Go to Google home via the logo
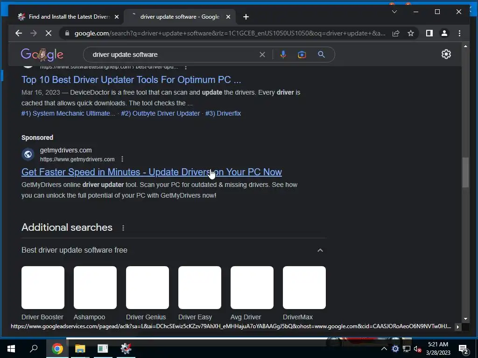 pos(42,55)
